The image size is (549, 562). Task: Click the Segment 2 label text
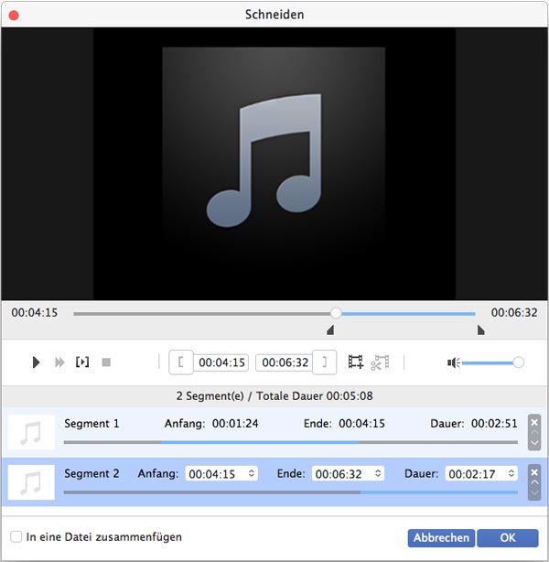point(91,474)
